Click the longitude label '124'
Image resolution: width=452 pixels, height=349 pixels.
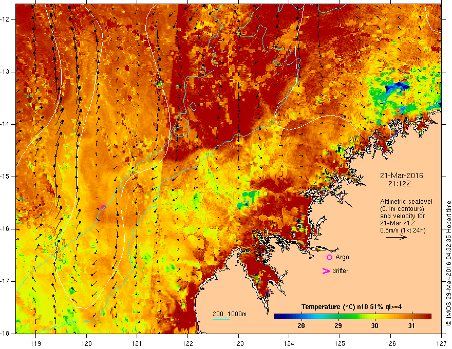point(289,343)
